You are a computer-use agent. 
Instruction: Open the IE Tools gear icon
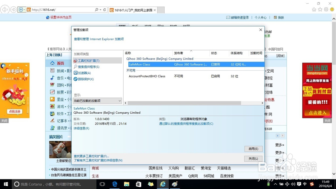point(326,9)
